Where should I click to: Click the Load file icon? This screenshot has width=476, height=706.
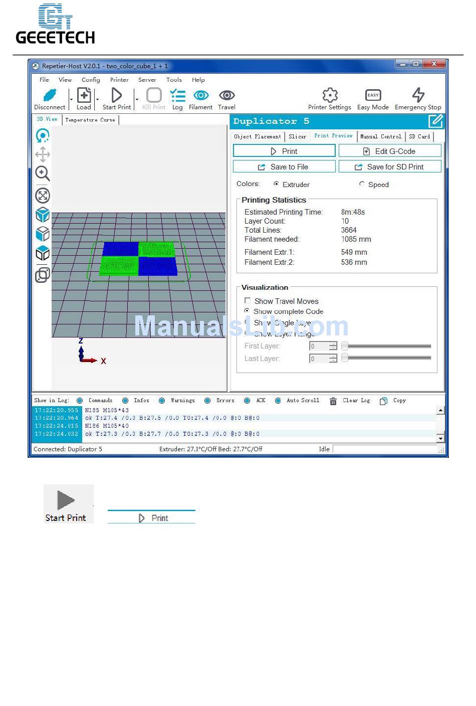[84, 95]
